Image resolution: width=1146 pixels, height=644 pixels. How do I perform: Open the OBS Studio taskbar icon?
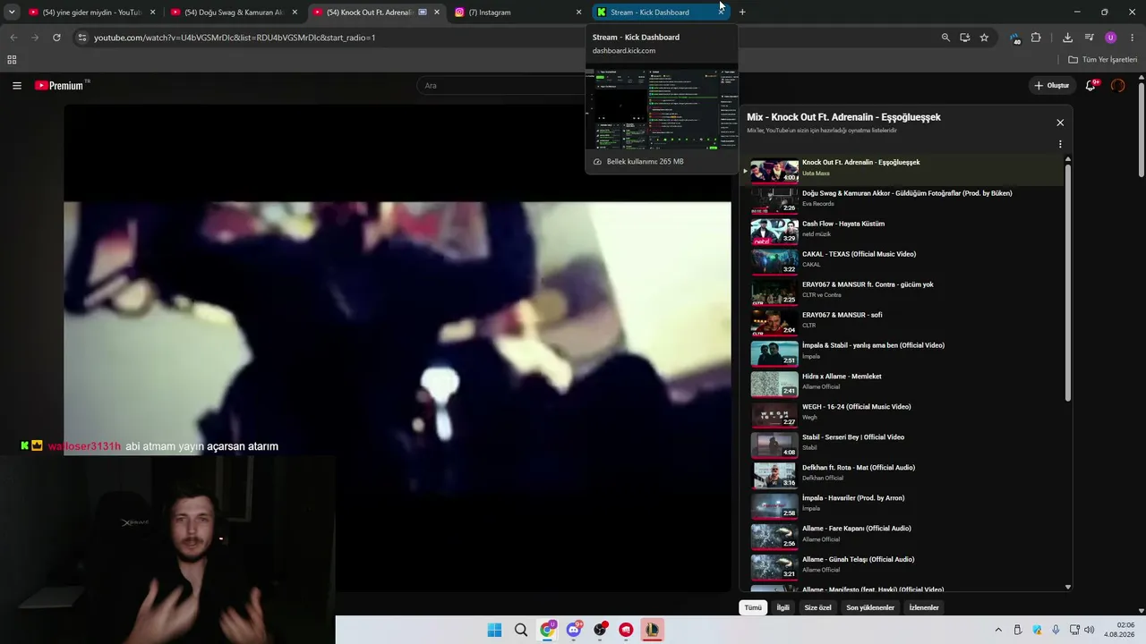pos(600,630)
